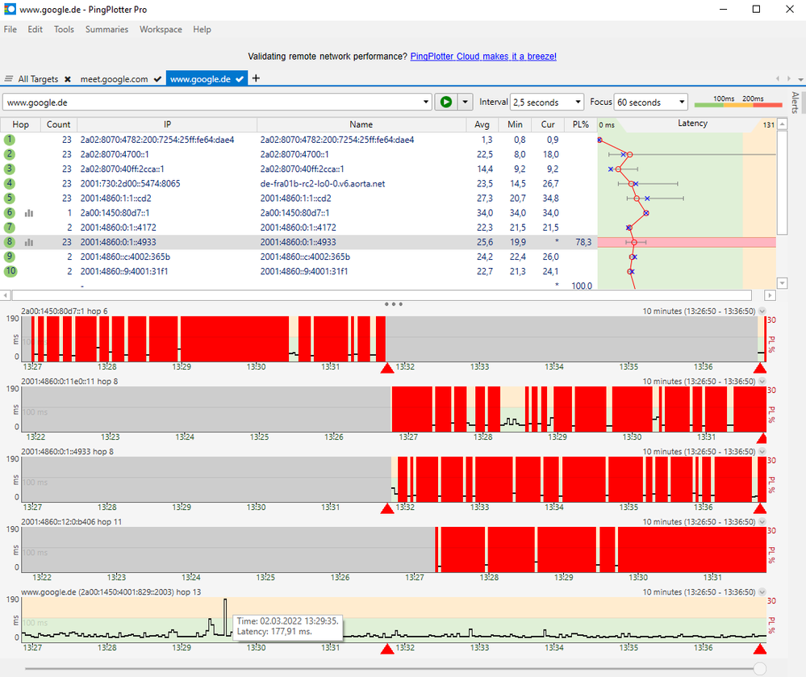Open the tab overflow dropdown arrow
The width and height of the screenshot is (806, 677).
pyautogui.click(x=800, y=79)
